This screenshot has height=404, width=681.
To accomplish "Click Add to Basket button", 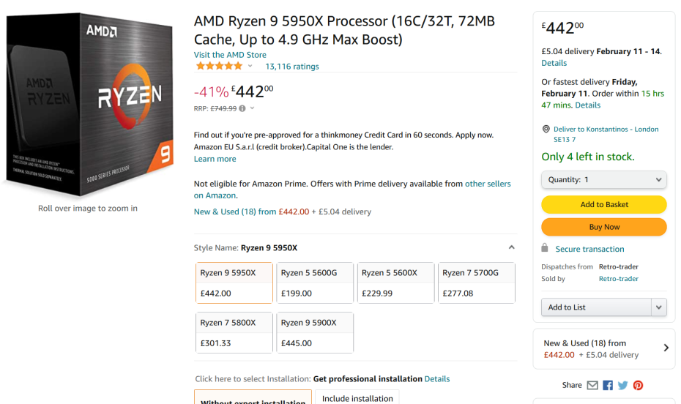I will coord(603,204).
